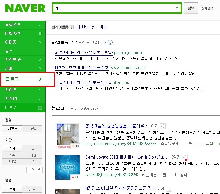Select the 지식iN menu item
This screenshot has width=220, height=194.
23,99
